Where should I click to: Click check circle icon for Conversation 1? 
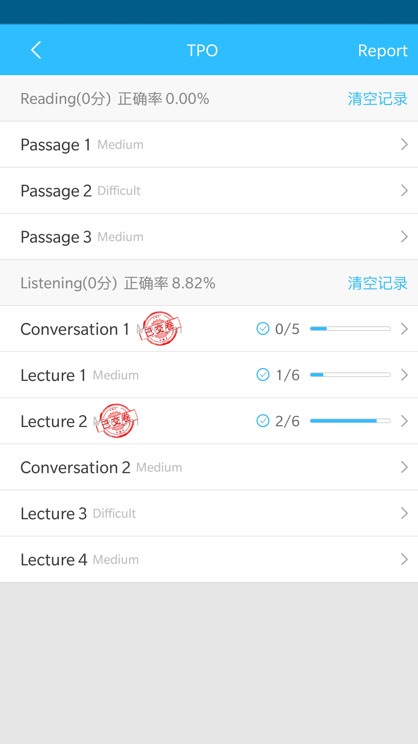(x=263, y=329)
